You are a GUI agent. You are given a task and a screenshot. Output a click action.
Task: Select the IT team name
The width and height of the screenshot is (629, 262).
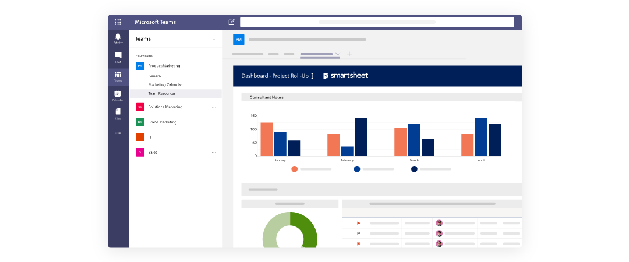click(x=150, y=137)
